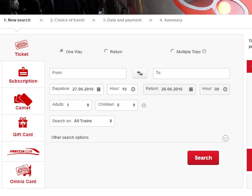Open the departure date calendar icon

pyautogui.click(x=99, y=89)
